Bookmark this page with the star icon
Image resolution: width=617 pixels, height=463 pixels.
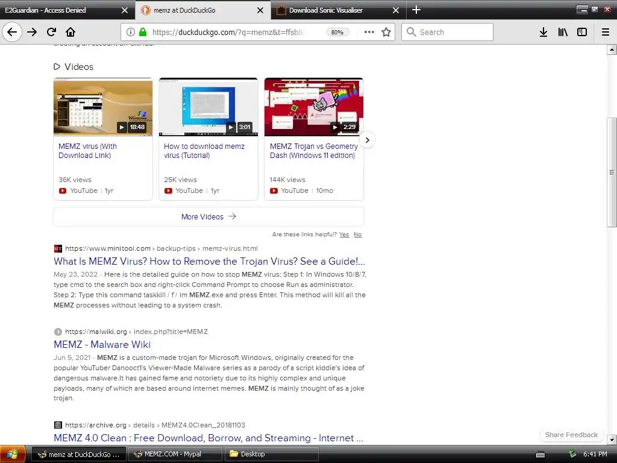(x=386, y=32)
